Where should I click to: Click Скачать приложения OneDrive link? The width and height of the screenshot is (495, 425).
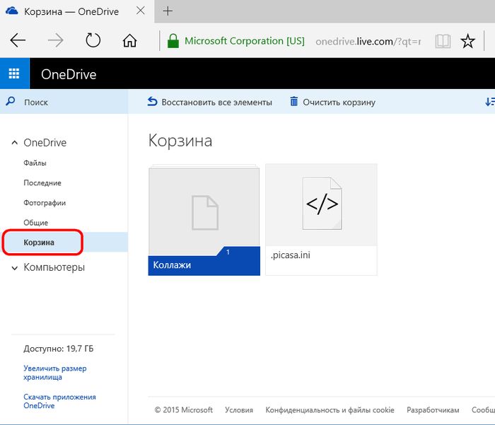click(59, 401)
